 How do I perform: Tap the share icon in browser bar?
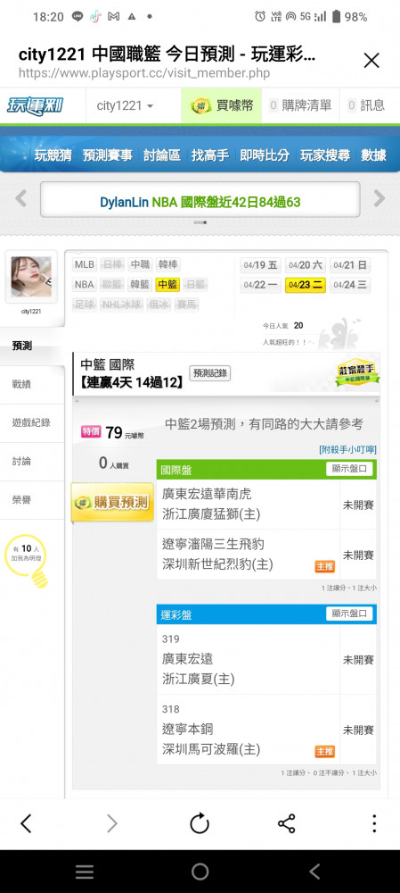point(286,823)
